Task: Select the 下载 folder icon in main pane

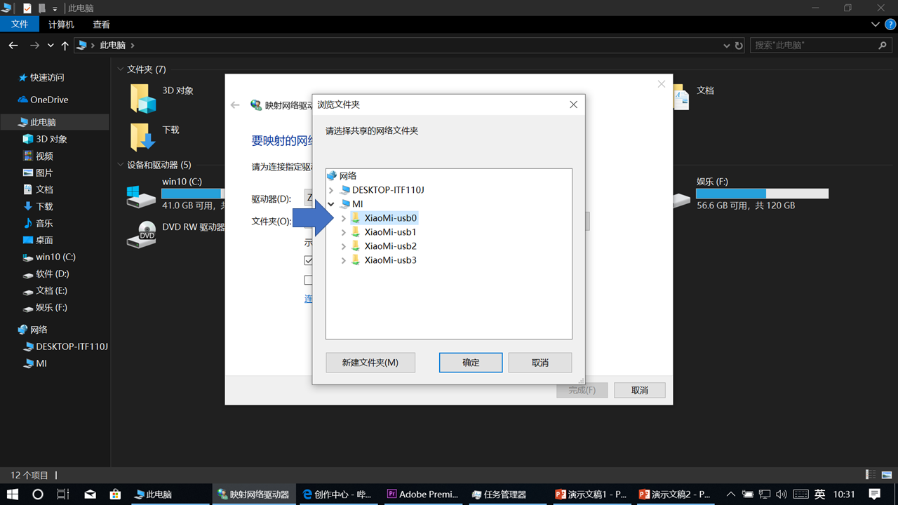Action: click(x=143, y=137)
